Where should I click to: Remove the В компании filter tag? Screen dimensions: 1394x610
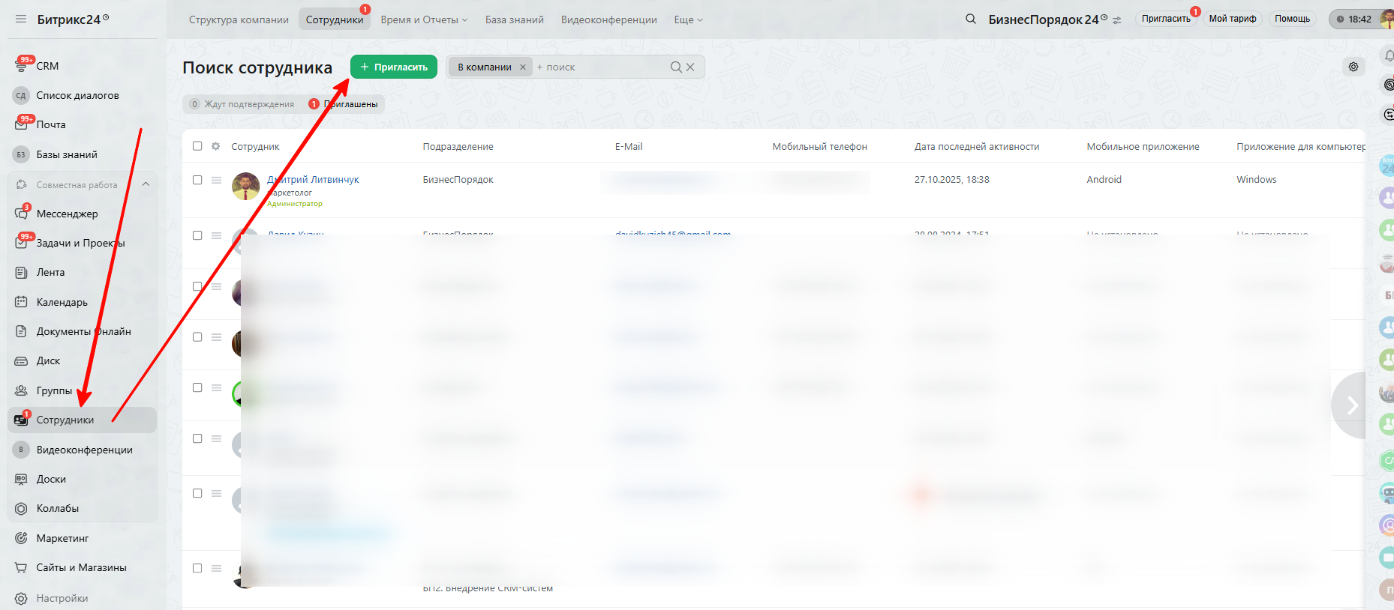click(x=523, y=67)
